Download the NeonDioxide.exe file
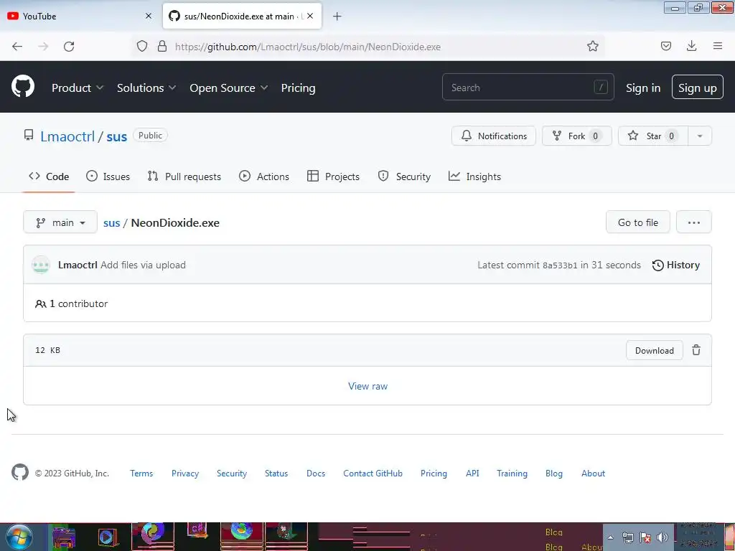This screenshot has height=551, width=735. coord(654,350)
